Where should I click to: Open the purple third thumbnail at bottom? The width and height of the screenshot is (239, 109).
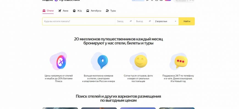(x=138, y=108)
